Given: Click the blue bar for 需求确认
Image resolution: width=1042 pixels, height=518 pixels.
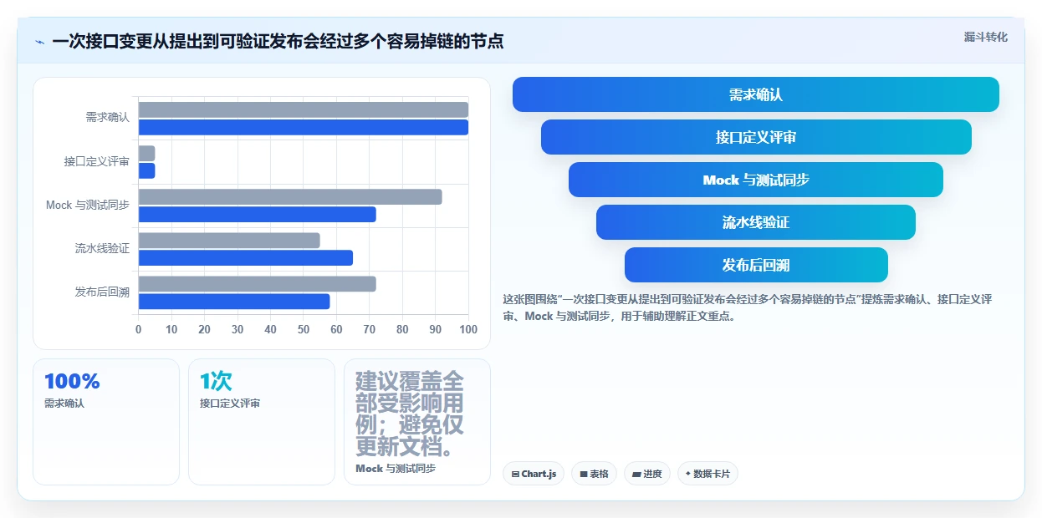Looking at the screenshot, I should 304,127.
